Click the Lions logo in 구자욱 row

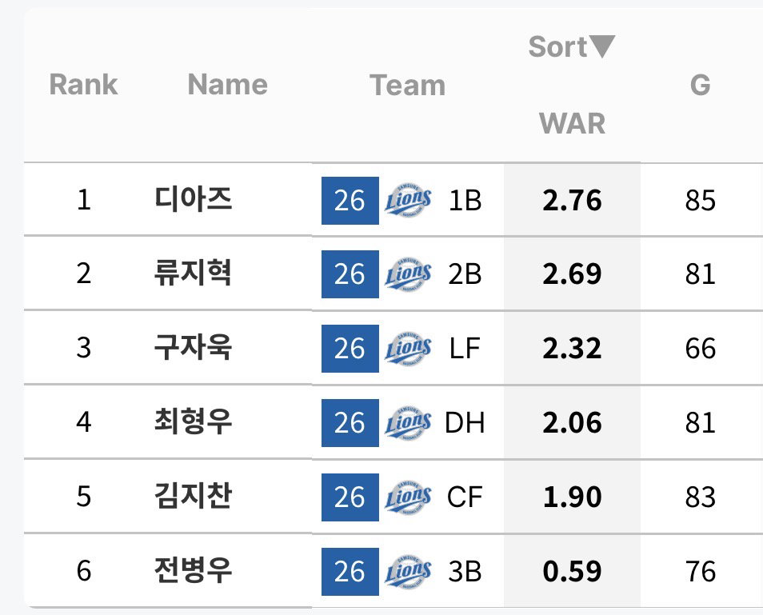click(408, 349)
